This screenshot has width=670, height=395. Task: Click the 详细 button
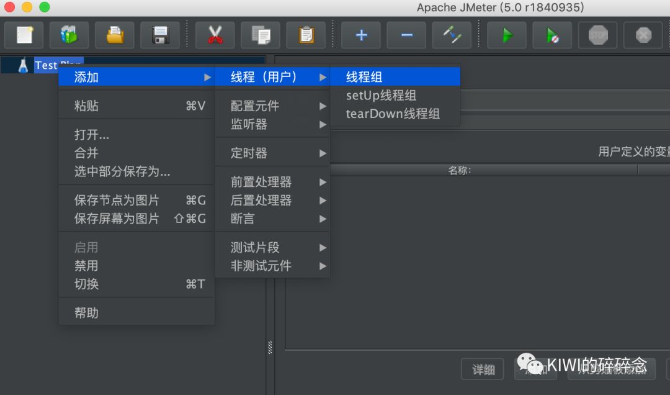[483, 370]
